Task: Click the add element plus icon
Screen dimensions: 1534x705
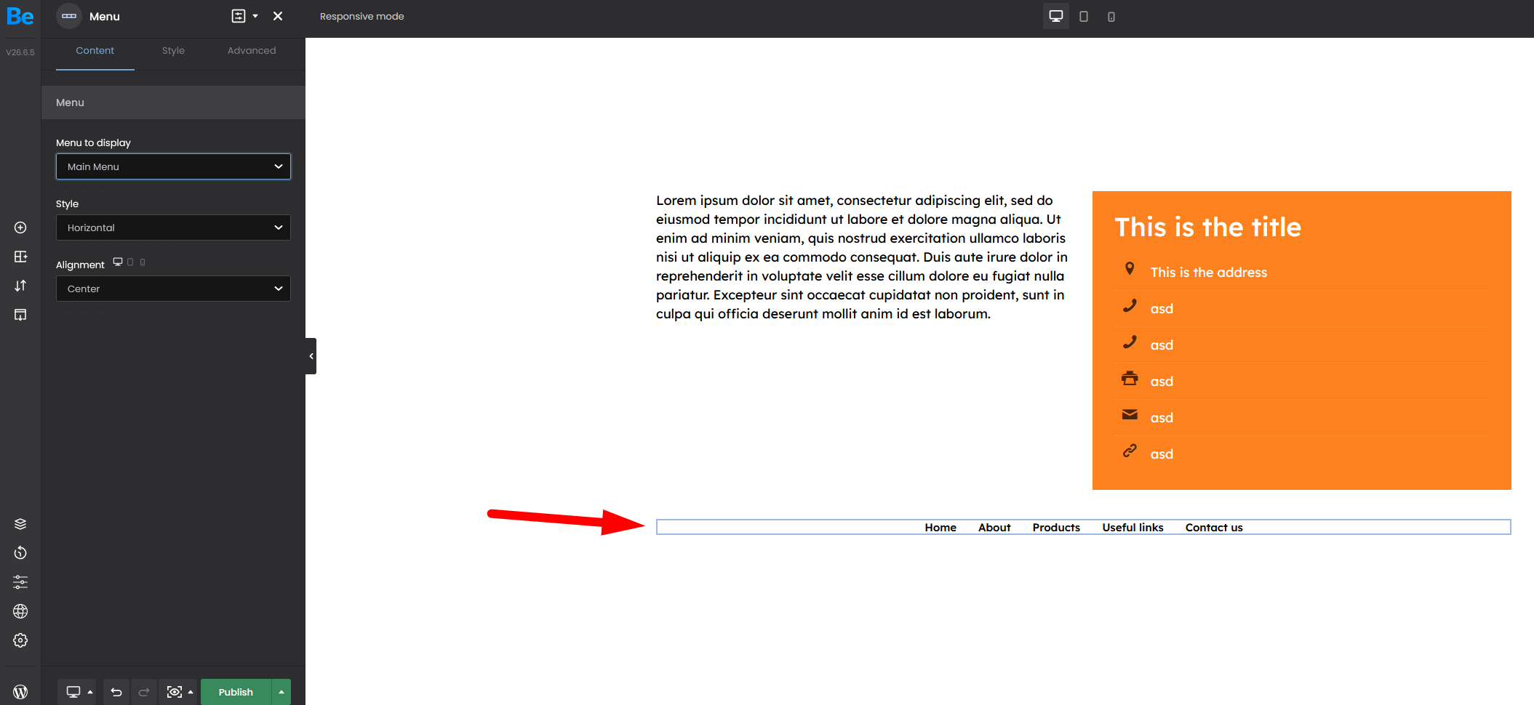Action: [x=20, y=227]
